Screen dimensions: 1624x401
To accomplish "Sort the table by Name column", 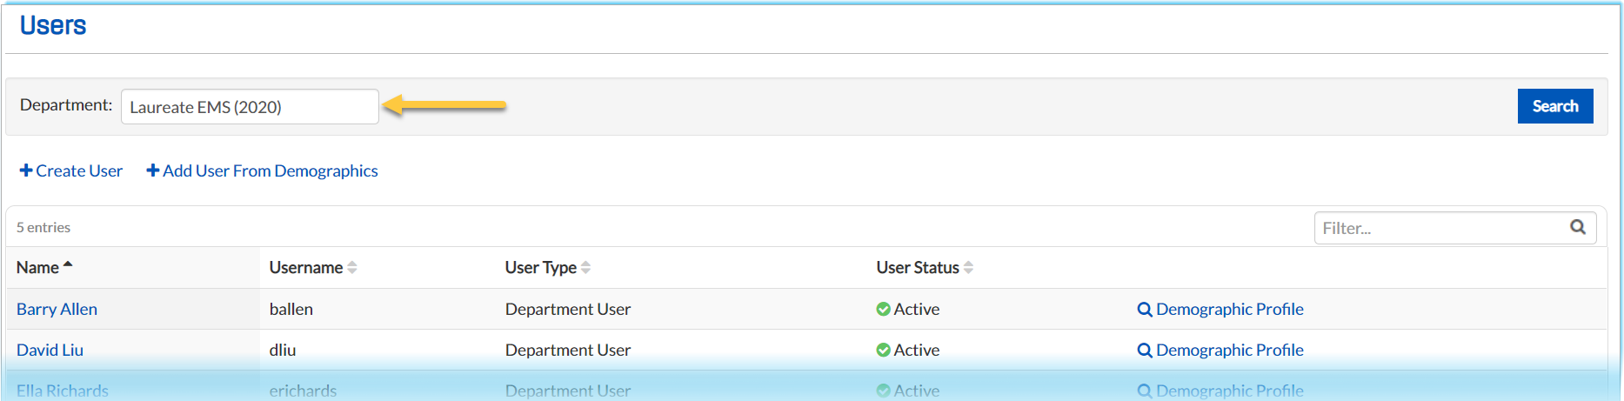I will (x=44, y=267).
